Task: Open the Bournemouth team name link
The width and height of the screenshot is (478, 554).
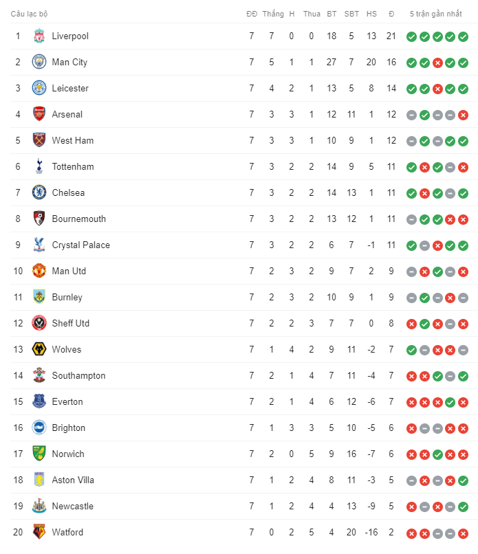Action: point(79,219)
